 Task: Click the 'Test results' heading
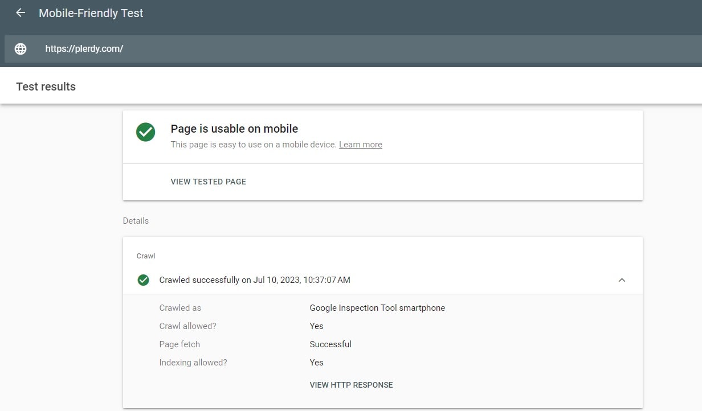coord(46,87)
